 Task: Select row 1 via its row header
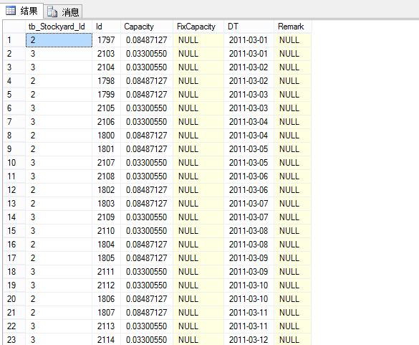pos(14,40)
